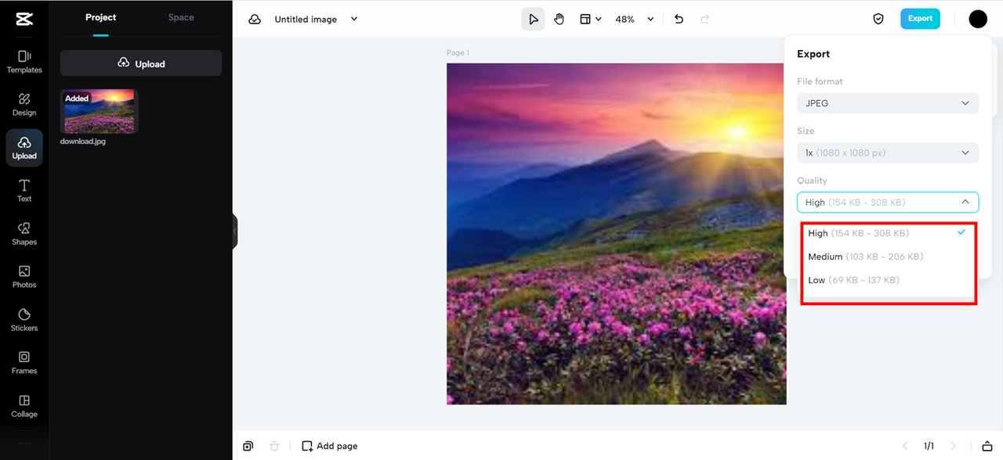Click the cloud save status icon
Viewport: 1003px width, 460px height.
coord(255,20)
